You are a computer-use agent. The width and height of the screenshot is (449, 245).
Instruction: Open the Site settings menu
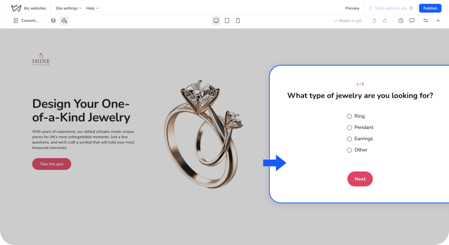[x=68, y=8]
